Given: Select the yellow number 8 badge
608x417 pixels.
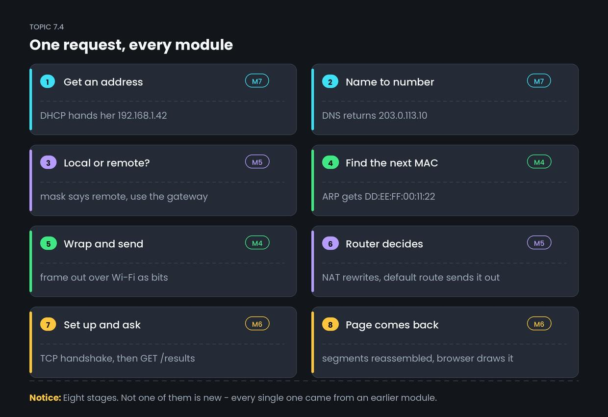Looking at the screenshot, I should tap(330, 324).
